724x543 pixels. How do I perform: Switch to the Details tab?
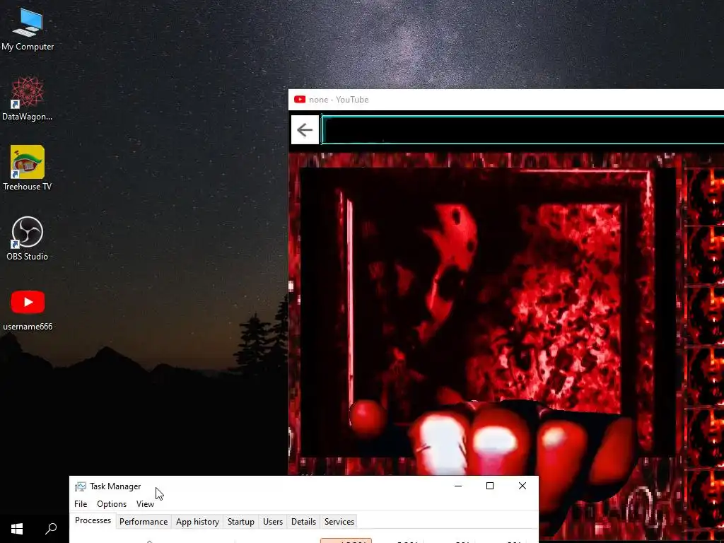point(304,521)
